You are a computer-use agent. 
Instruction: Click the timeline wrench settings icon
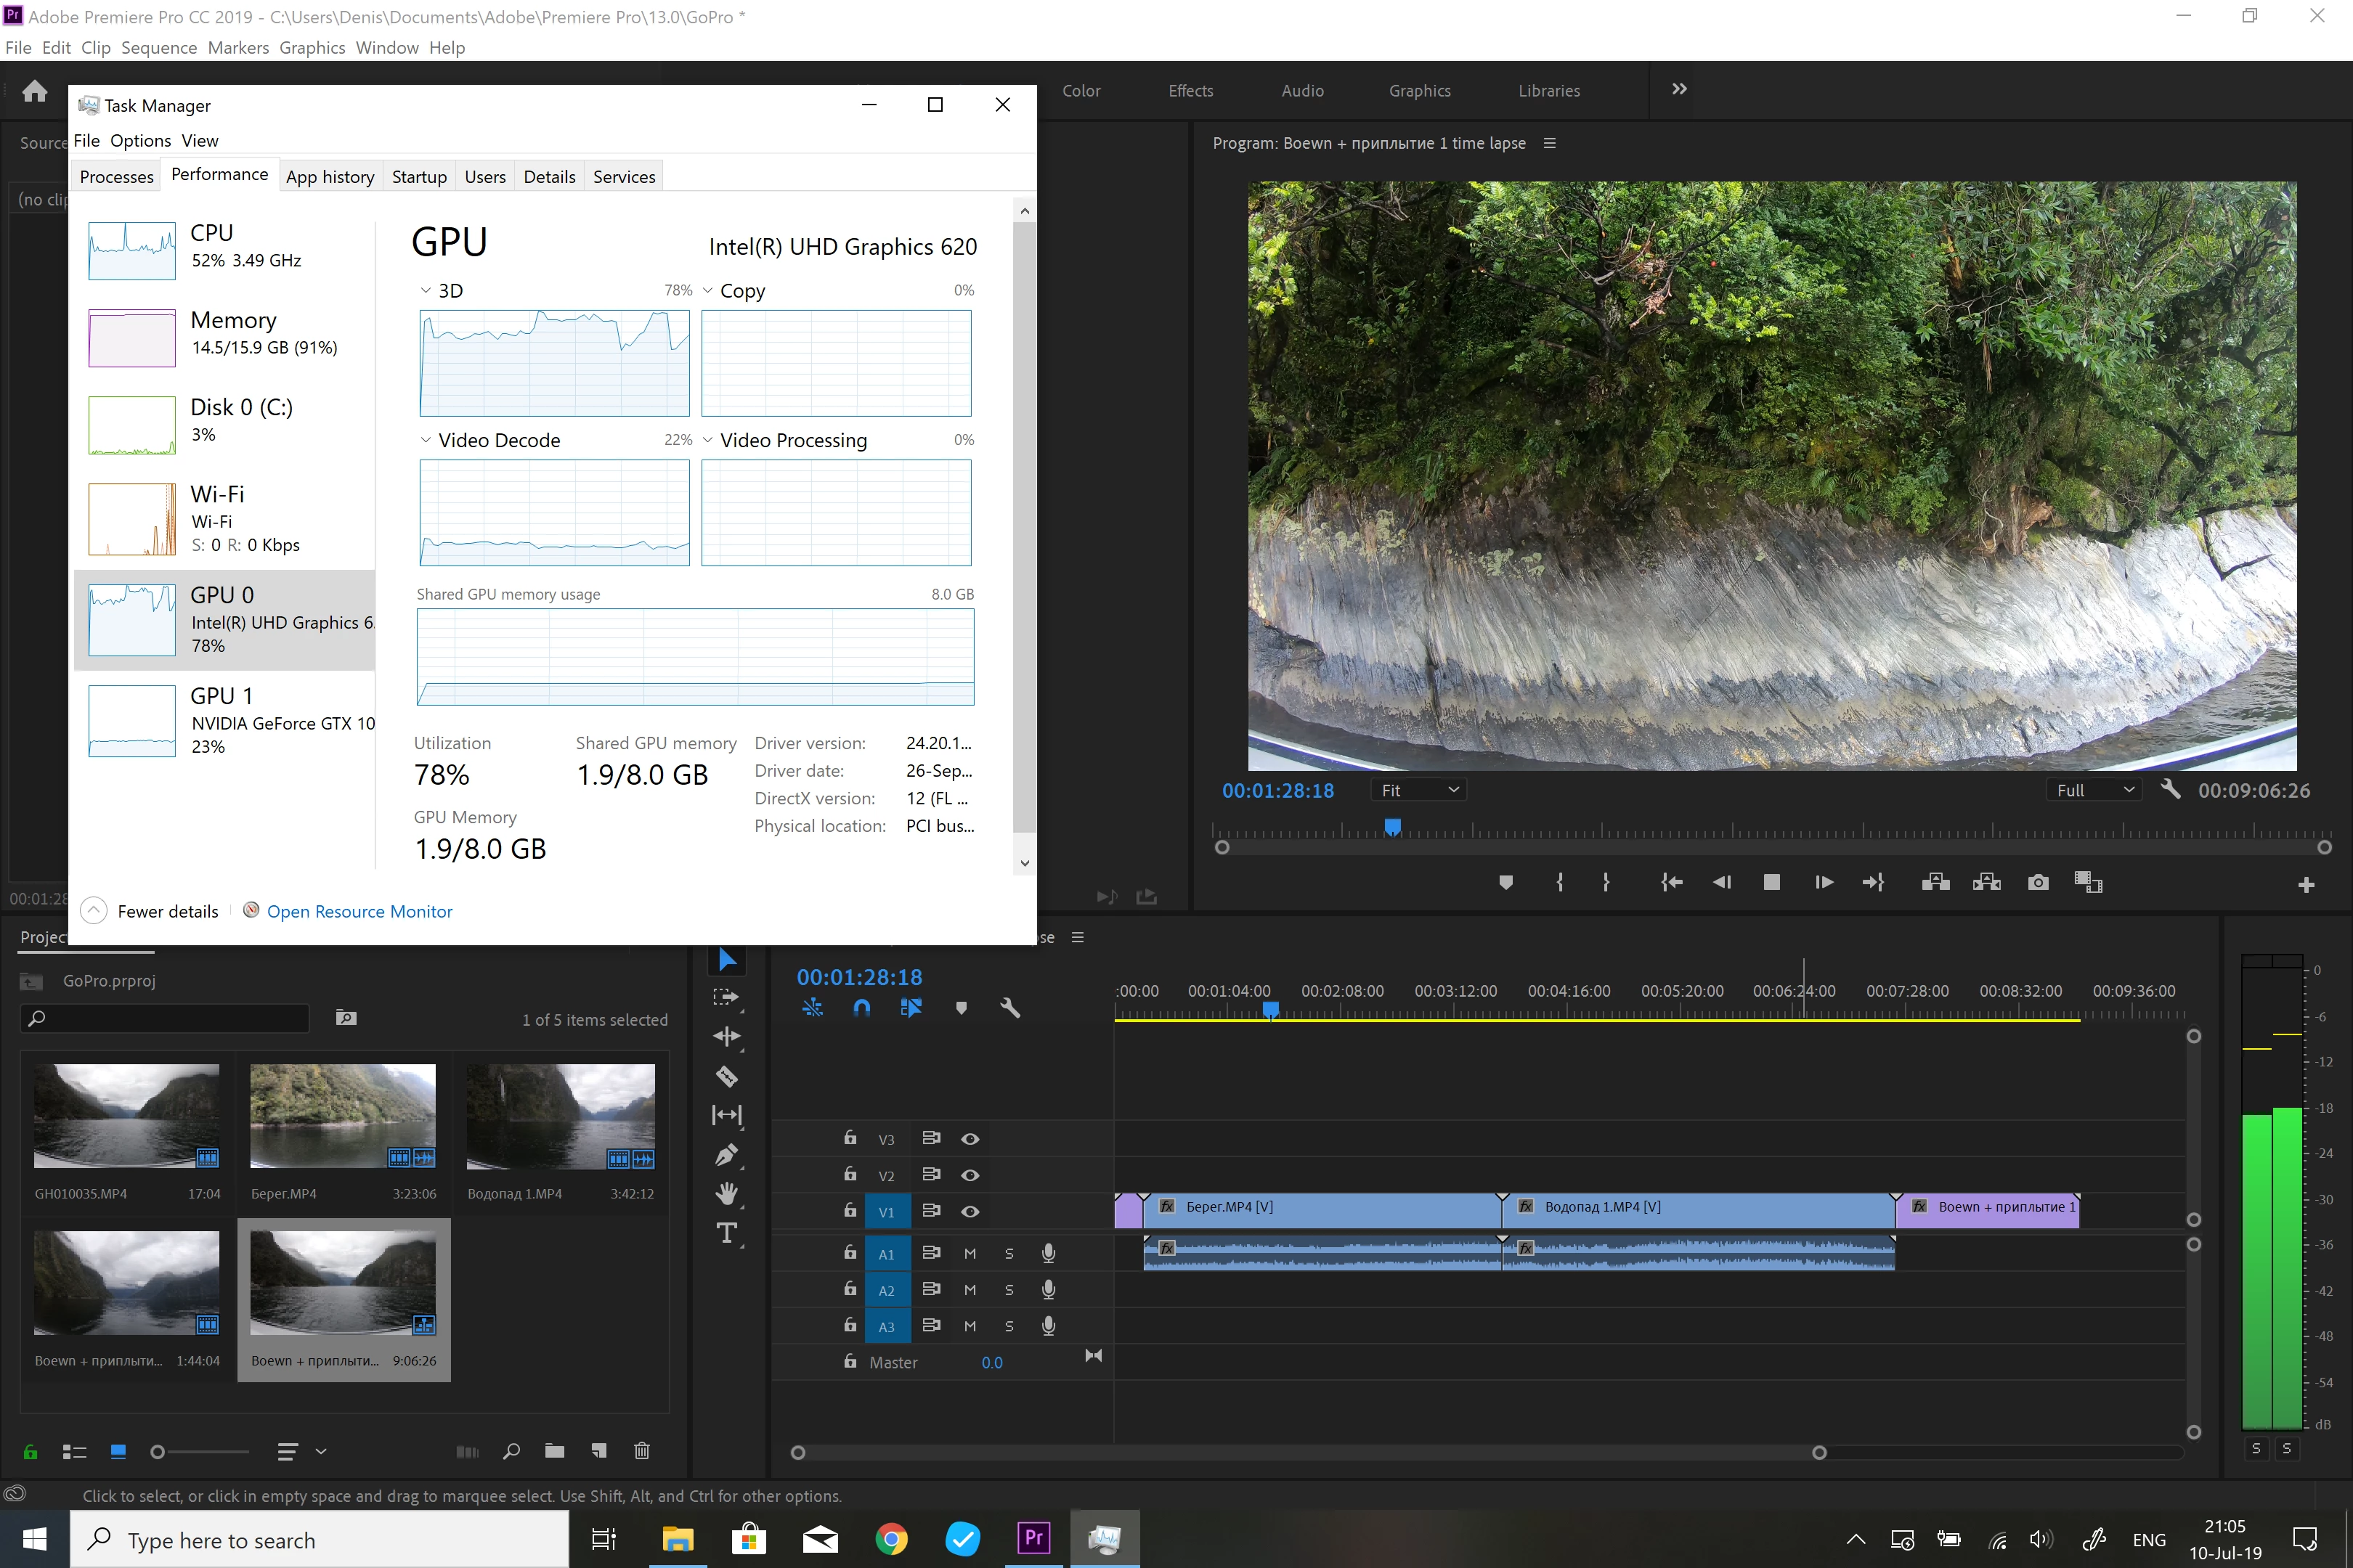(x=1009, y=1008)
